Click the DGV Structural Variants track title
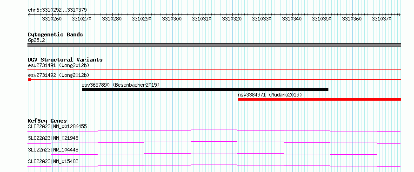 [x=65, y=60]
